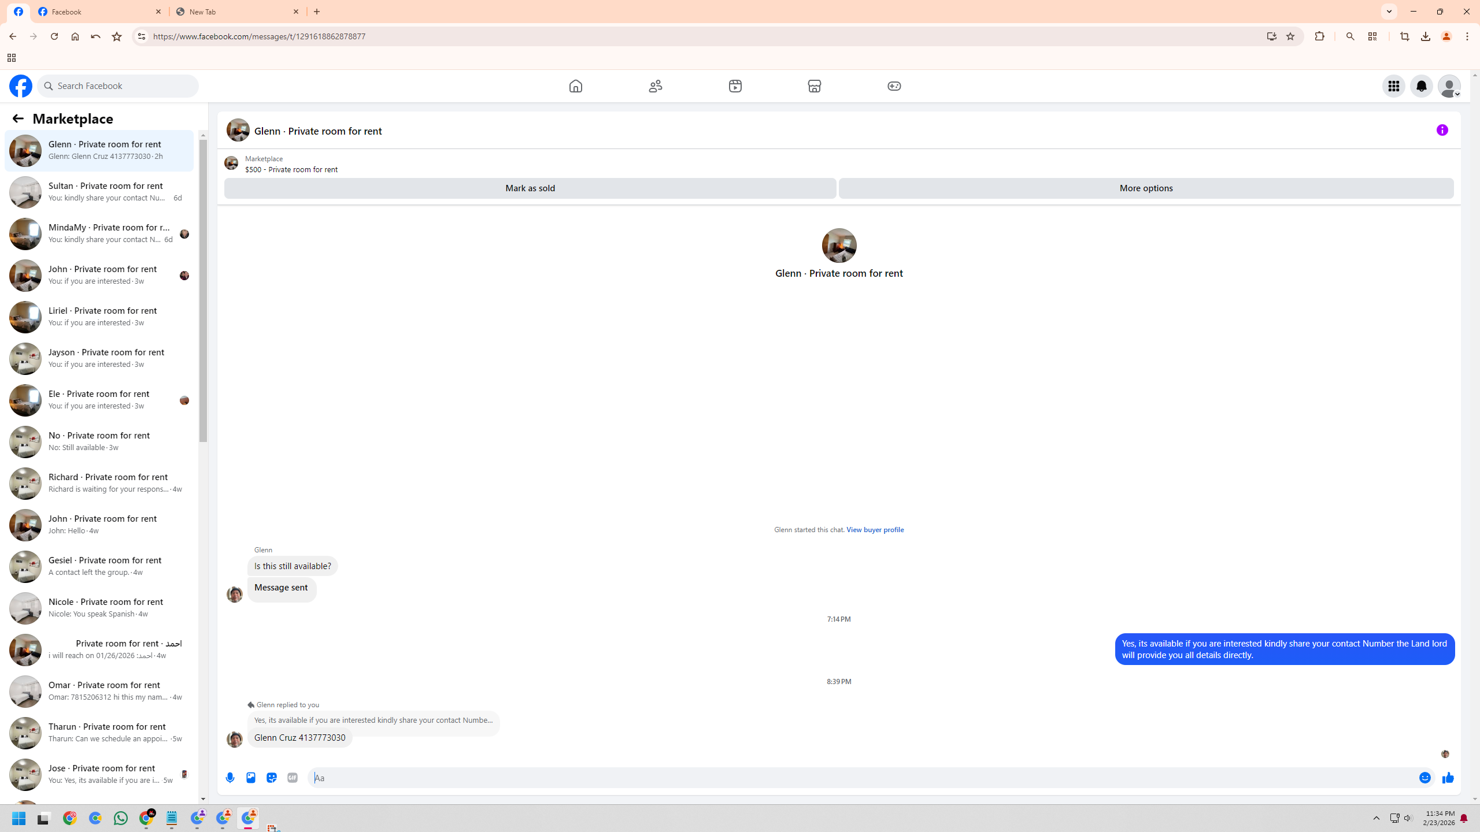Image resolution: width=1480 pixels, height=832 pixels.
Task: Open the browser tab search dropdown
Action: coord(1389,12)
